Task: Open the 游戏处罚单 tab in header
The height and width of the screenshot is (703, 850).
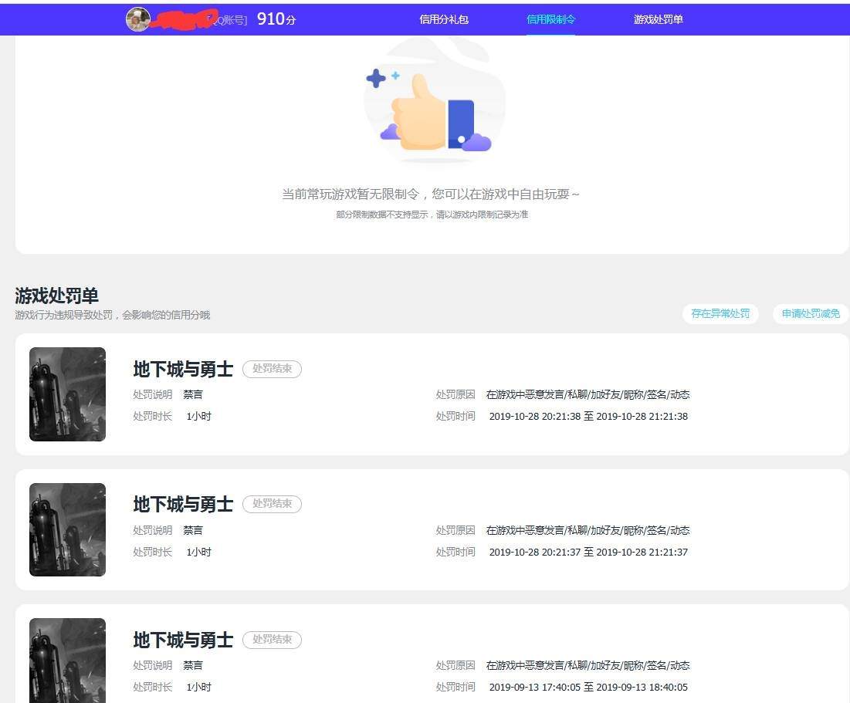Action: [658, 19]
